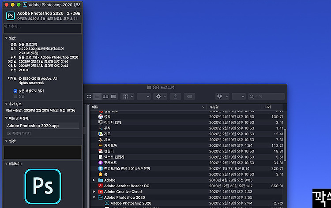Click the edit tags button in Finder toolbar

[189, 97]
